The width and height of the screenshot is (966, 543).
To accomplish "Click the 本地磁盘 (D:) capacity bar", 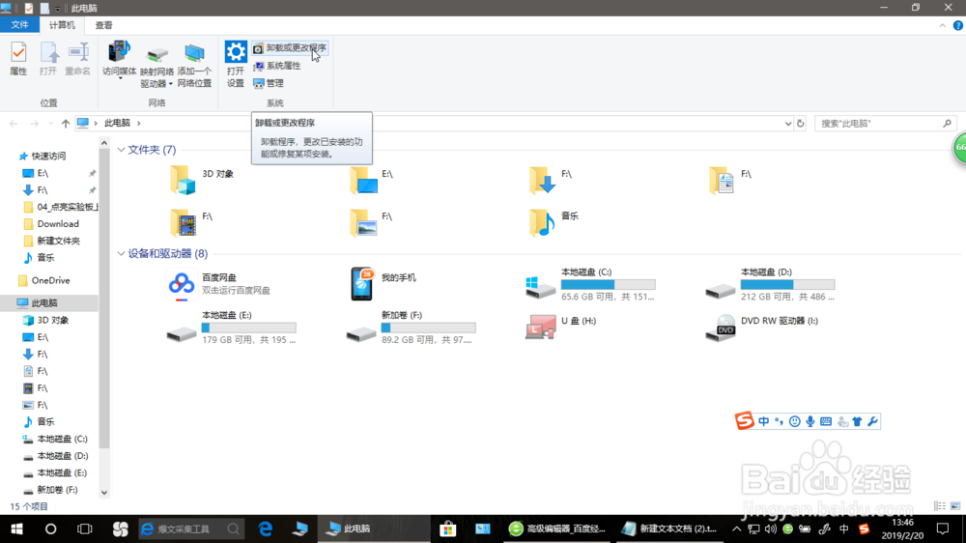I will point(787,284).
